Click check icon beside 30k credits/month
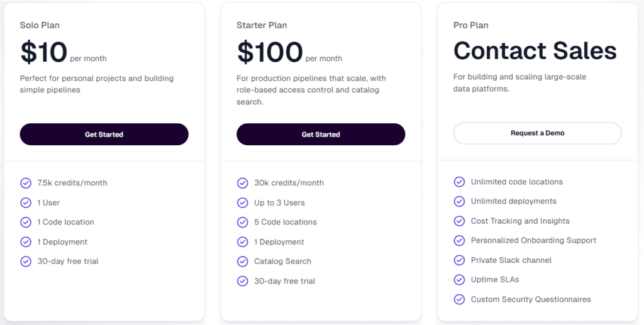Viewport: 644px width, 325px height. pyautogui.click(x=242, y=183)
